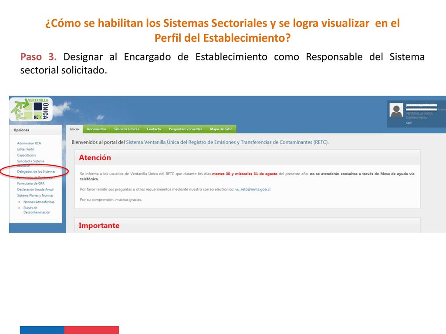Click the Salir logout link
Screen dimensions: 446x334
click(409, 123)
